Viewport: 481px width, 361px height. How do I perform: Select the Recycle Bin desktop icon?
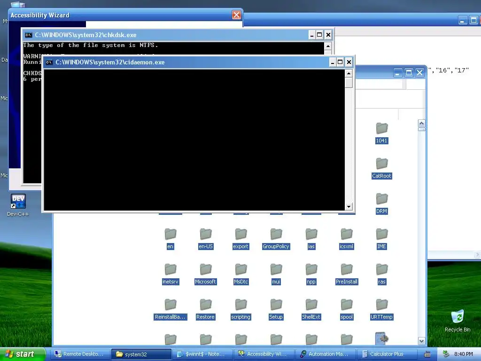tap(458, 321)
